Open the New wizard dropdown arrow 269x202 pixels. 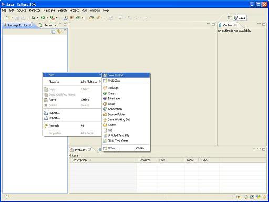tap(12, 17)
